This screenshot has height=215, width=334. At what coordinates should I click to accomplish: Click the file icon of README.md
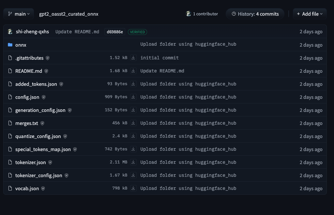(x=10, y=71)
